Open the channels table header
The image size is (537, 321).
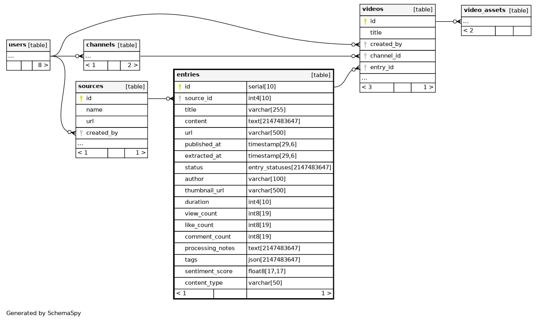(100, 45)
